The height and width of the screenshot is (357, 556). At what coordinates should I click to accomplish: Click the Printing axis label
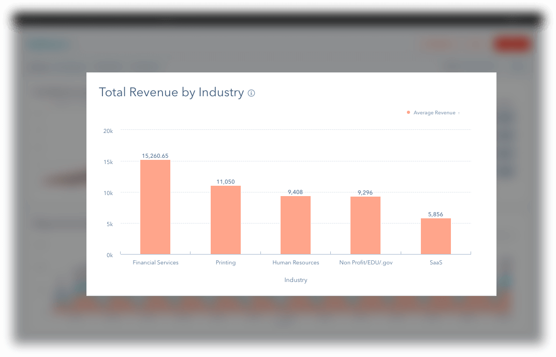[225, 263]
